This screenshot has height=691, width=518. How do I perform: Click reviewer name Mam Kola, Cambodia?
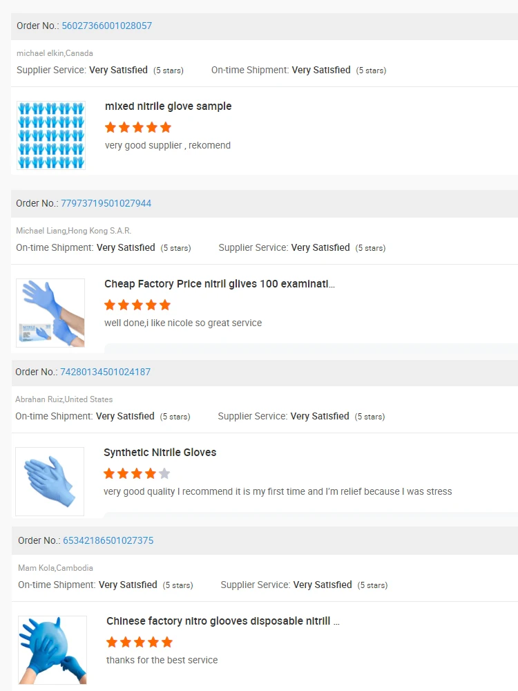click(x=55, y=568)
